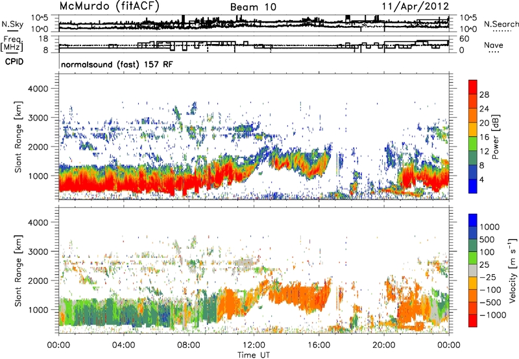Click the '-100' label on Velocity colorbar

(x=490, y=290)
